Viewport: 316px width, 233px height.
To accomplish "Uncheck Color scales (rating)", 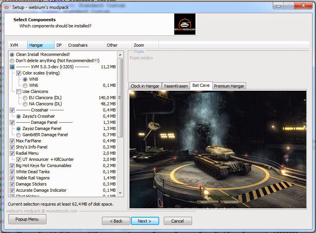I will (19, 73).
